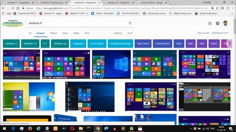Open the Eclipse, Android bookmark
This screenshot has height=132, width=236.
point(206,13)
